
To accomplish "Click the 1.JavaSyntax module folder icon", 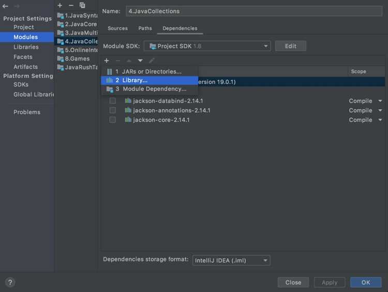I will (61, 16).
